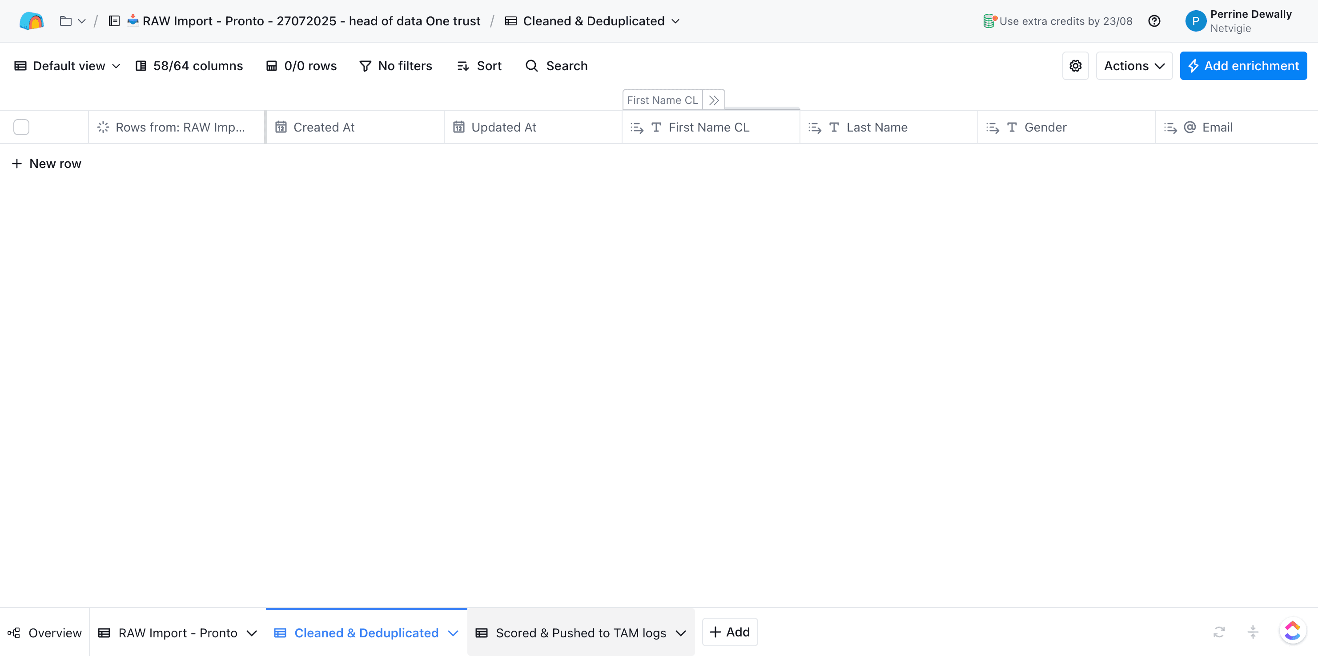
Task: Click the text type icon on Gender column
Action: pos(1012,127)
